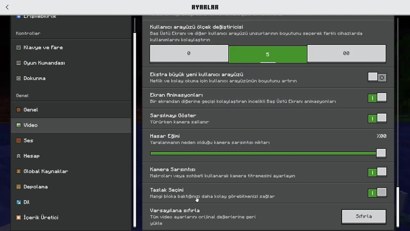The height and width of the screenshot is (231, 410).
Task: Select interface scale option 00
Action: 347,53
